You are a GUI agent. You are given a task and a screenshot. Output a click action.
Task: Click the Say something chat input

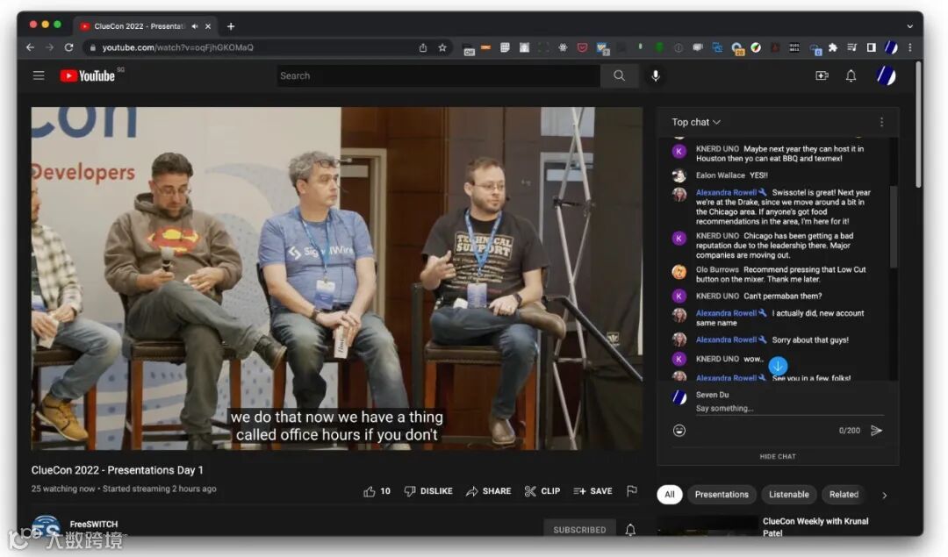789,409
